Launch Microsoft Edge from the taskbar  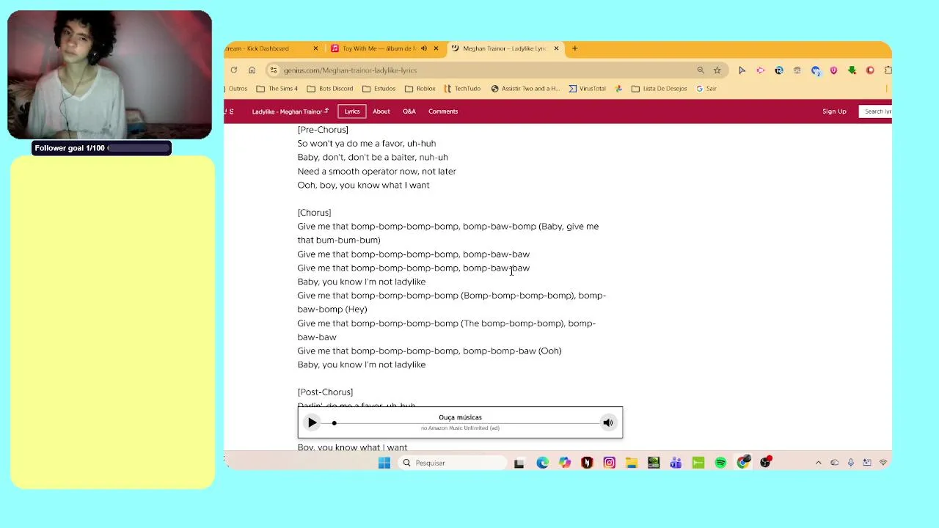(542, 463)
